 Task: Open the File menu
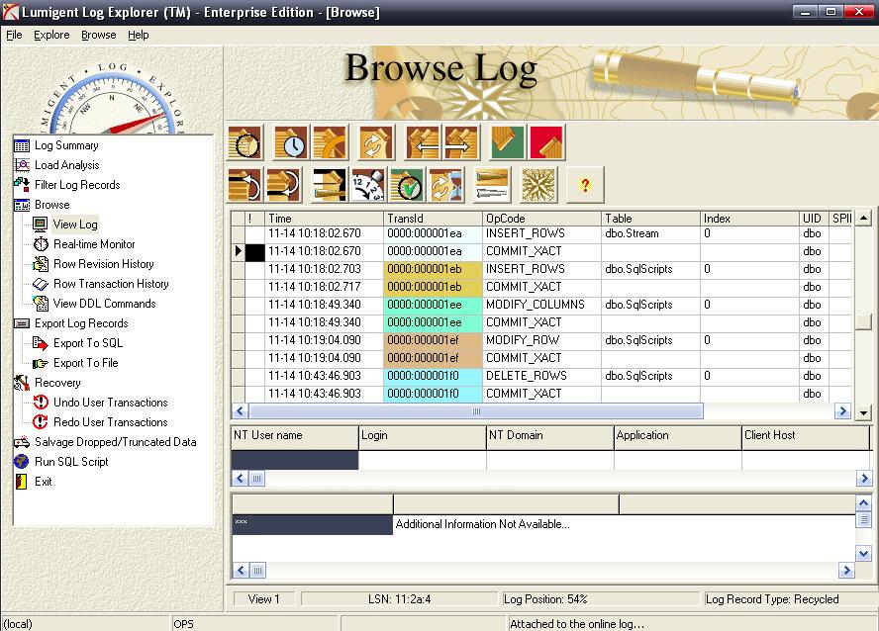15,35
